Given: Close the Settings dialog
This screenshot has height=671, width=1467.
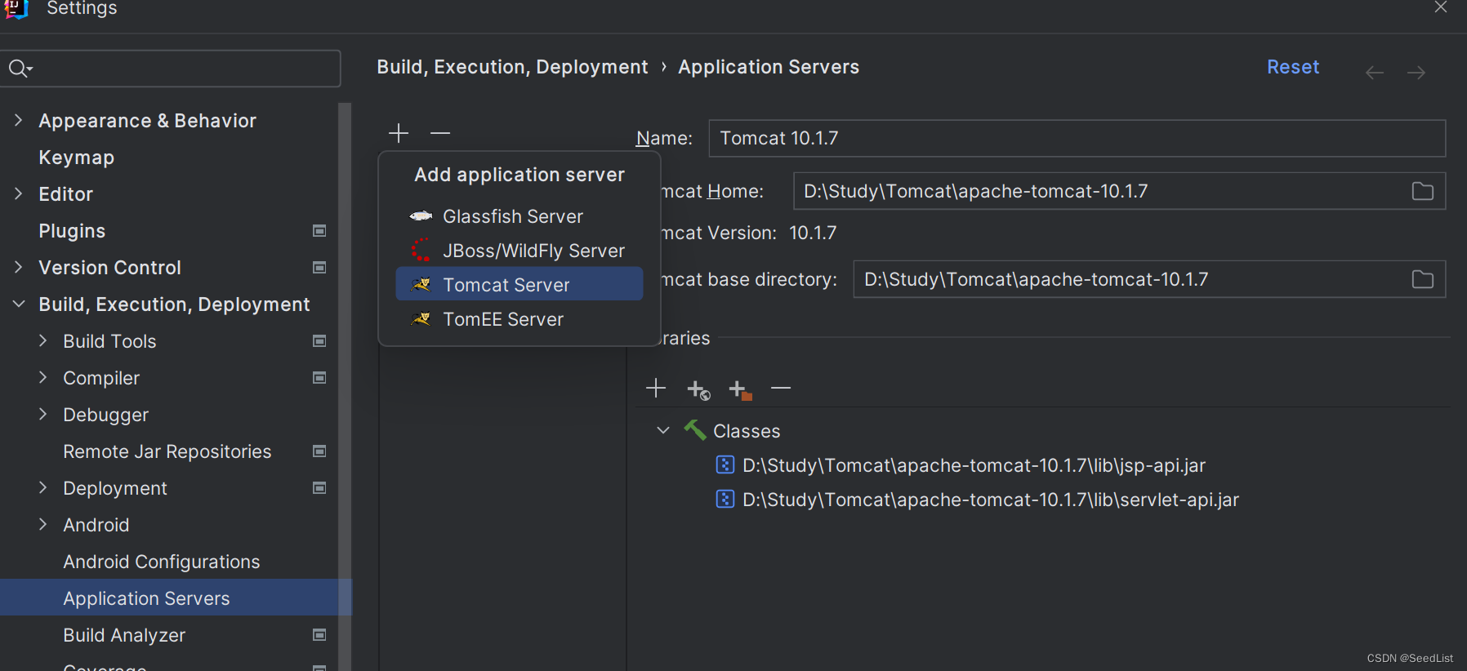Looking at the screenshot, I should pos(1441,7).
